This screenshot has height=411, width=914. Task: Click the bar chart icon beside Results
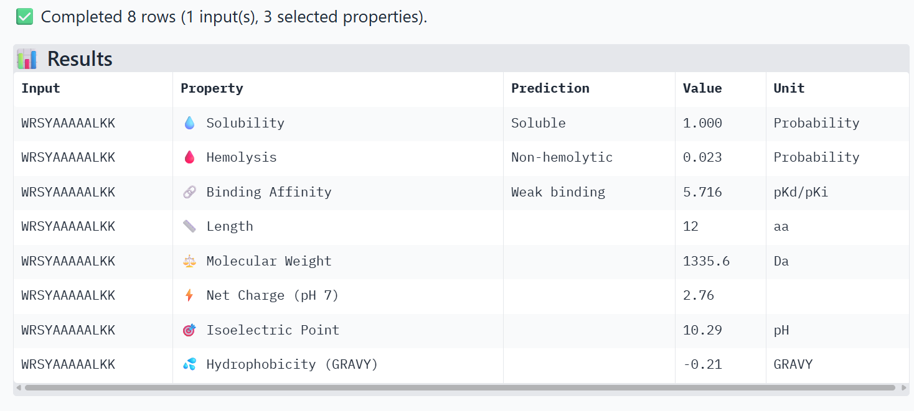[27, 59]
